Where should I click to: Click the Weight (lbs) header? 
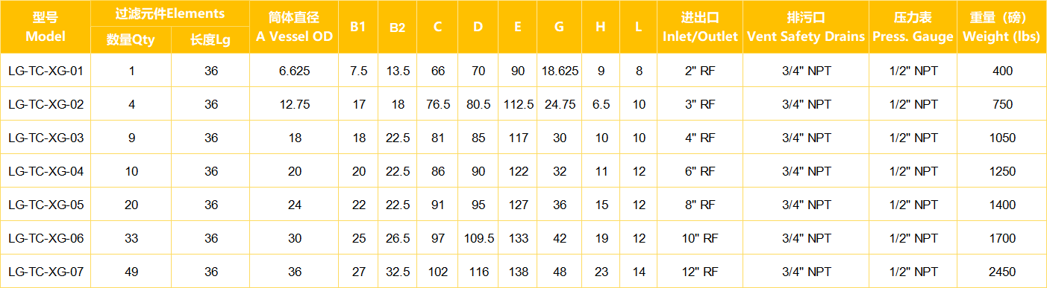pos(1001,27)
